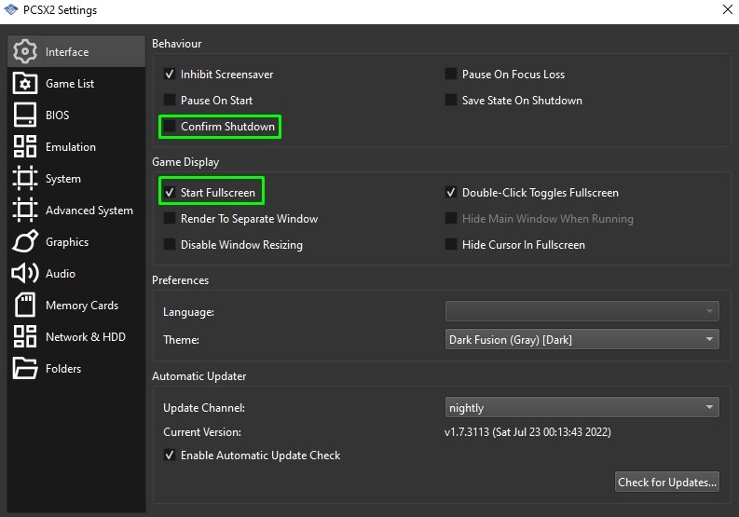Enable Confirm Shutdown checkbox
Viewport: 739px width, 517px height.
170,127
